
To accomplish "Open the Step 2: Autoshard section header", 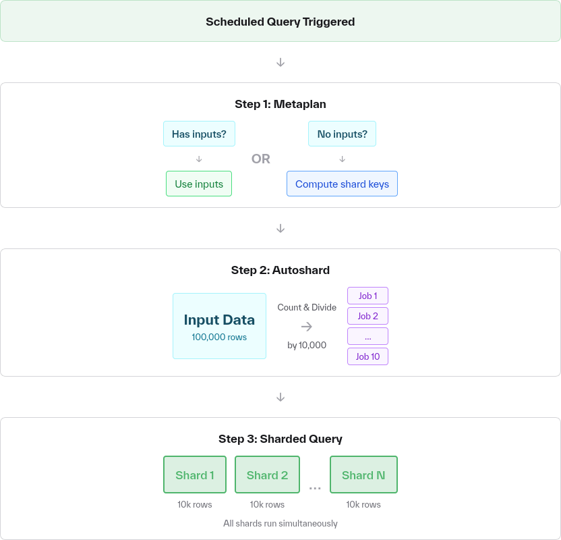I will pos(280,270).
